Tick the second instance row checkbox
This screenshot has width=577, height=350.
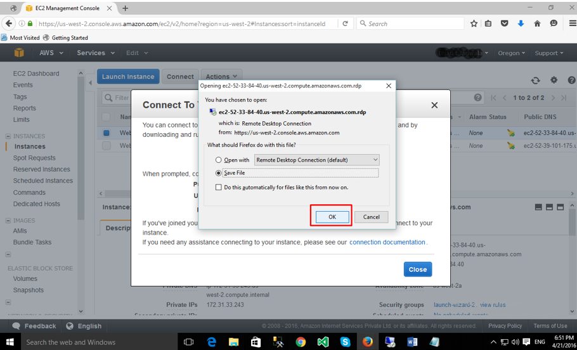pyautogui.click(x=107, y=146)
